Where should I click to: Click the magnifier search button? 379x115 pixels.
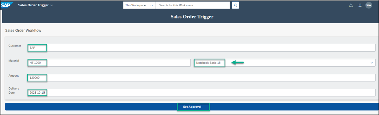pyautogui.click(x=235, y=5)
